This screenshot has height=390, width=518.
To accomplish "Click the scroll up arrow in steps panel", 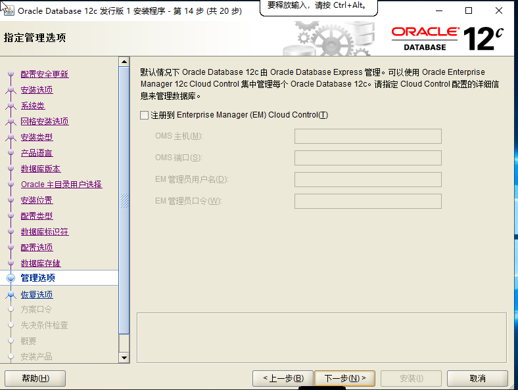I will (124, 62).
